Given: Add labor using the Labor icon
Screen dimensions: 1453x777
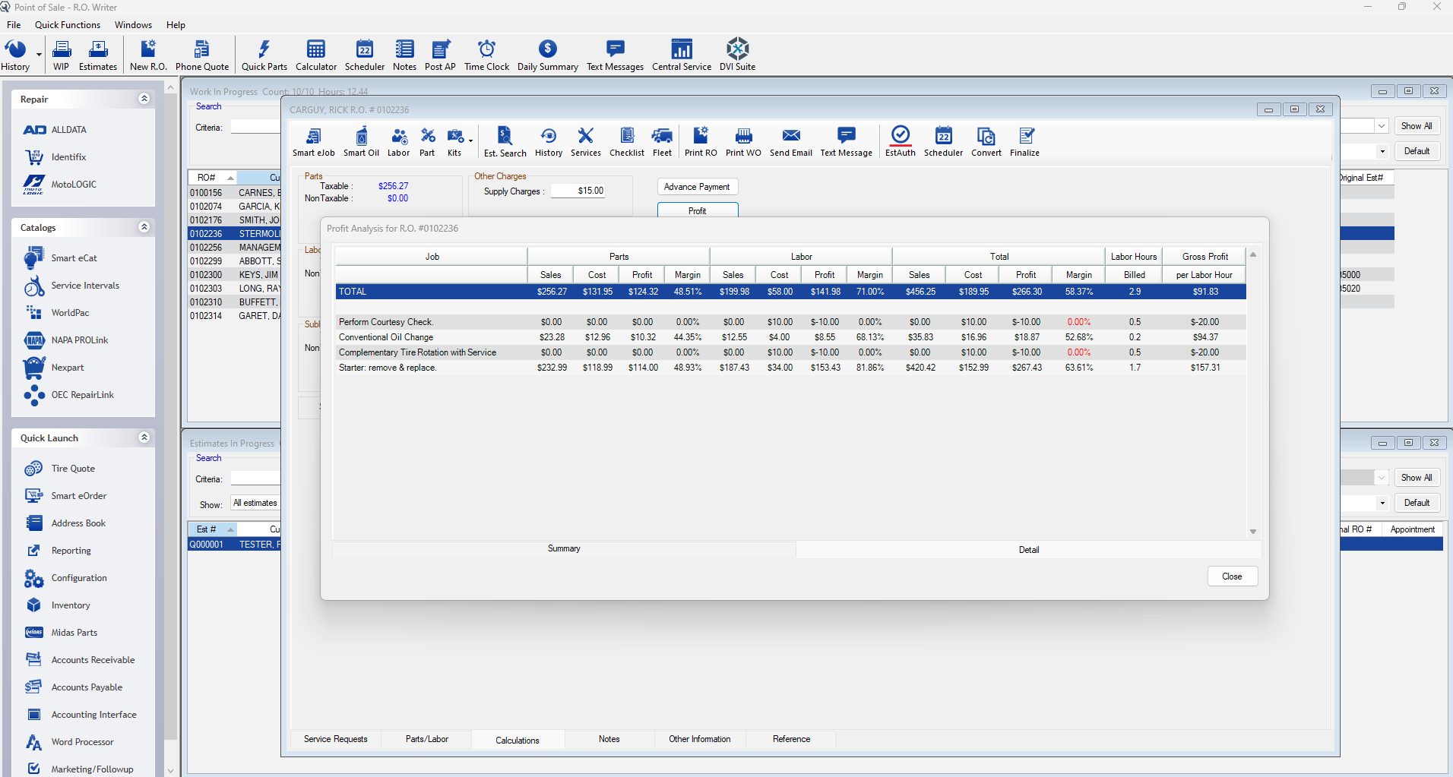Looking at the screenshot, I should [x=398, y=141].
